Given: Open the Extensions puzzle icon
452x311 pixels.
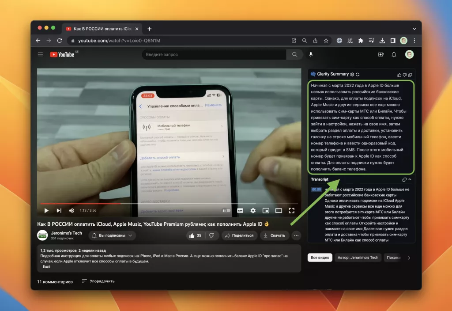Looking at the screenshot, I should (361, 41).
